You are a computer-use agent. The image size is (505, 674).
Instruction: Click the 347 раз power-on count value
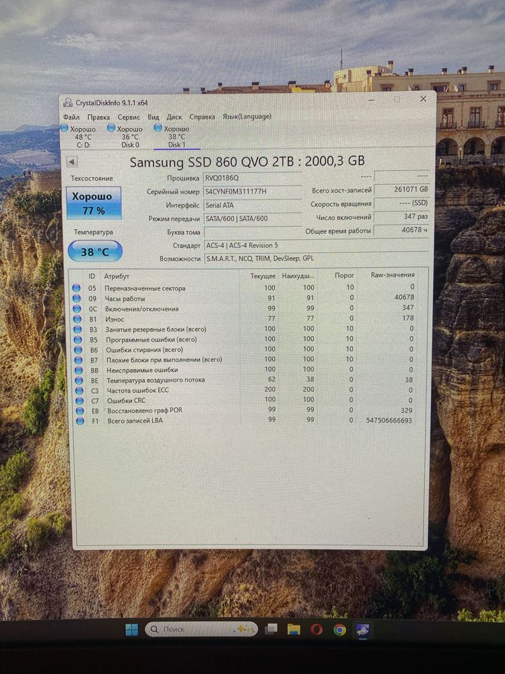pos(402,216)
